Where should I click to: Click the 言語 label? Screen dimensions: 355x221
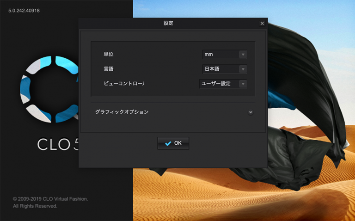[109, 69]
